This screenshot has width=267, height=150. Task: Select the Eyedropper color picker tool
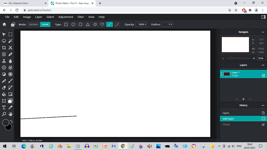tap(10, 107)
